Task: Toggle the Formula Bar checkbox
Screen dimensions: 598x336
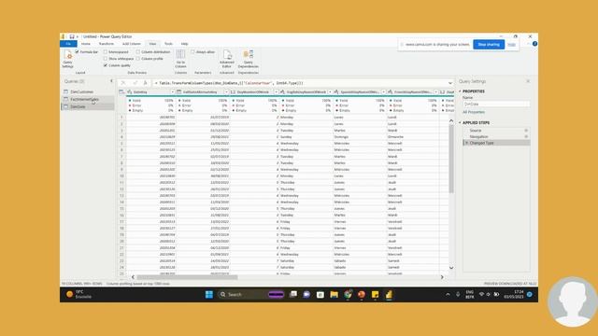Action: pyautogui.click(x=77, y=52)
